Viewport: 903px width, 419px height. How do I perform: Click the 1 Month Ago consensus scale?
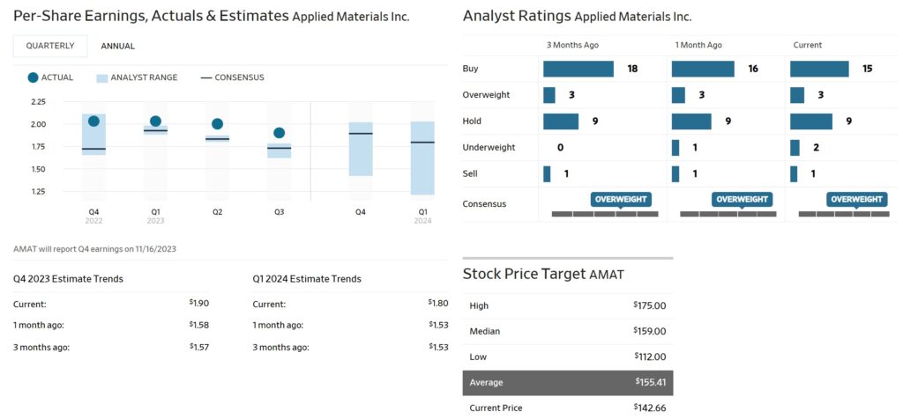pyautogui.click(x=728, y=214)
